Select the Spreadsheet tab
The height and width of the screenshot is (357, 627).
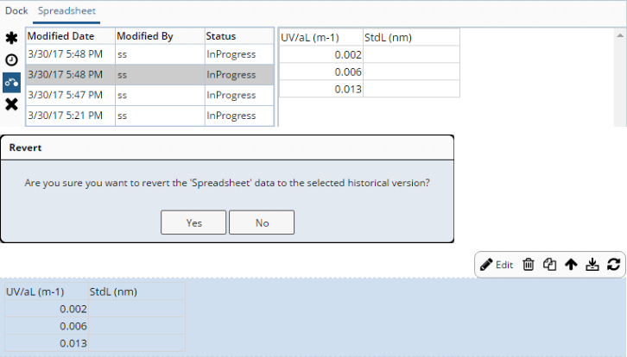pyautogui.click(x=66, y=11)
